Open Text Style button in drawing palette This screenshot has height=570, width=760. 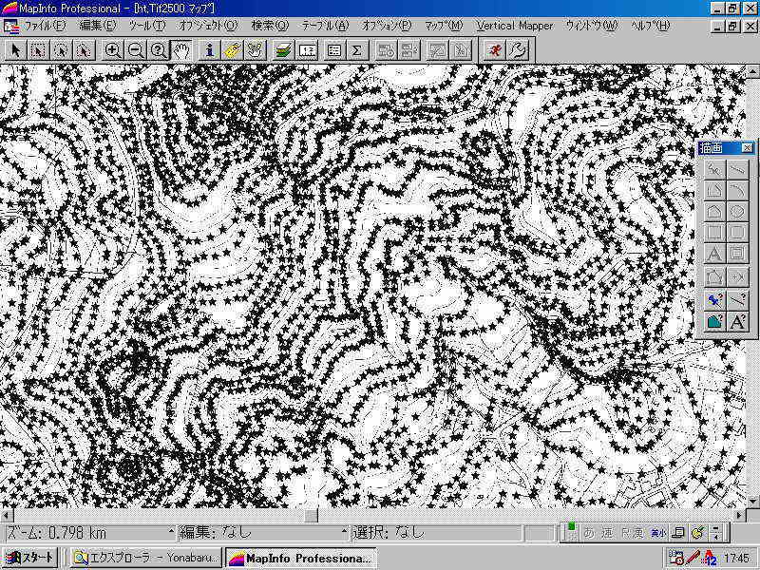point(738,322)
